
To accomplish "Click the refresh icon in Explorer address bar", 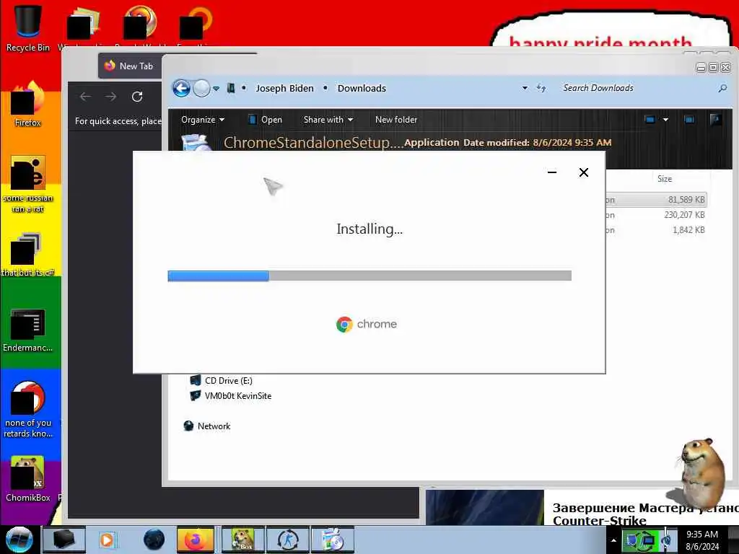I will click(x=541, y=88).
